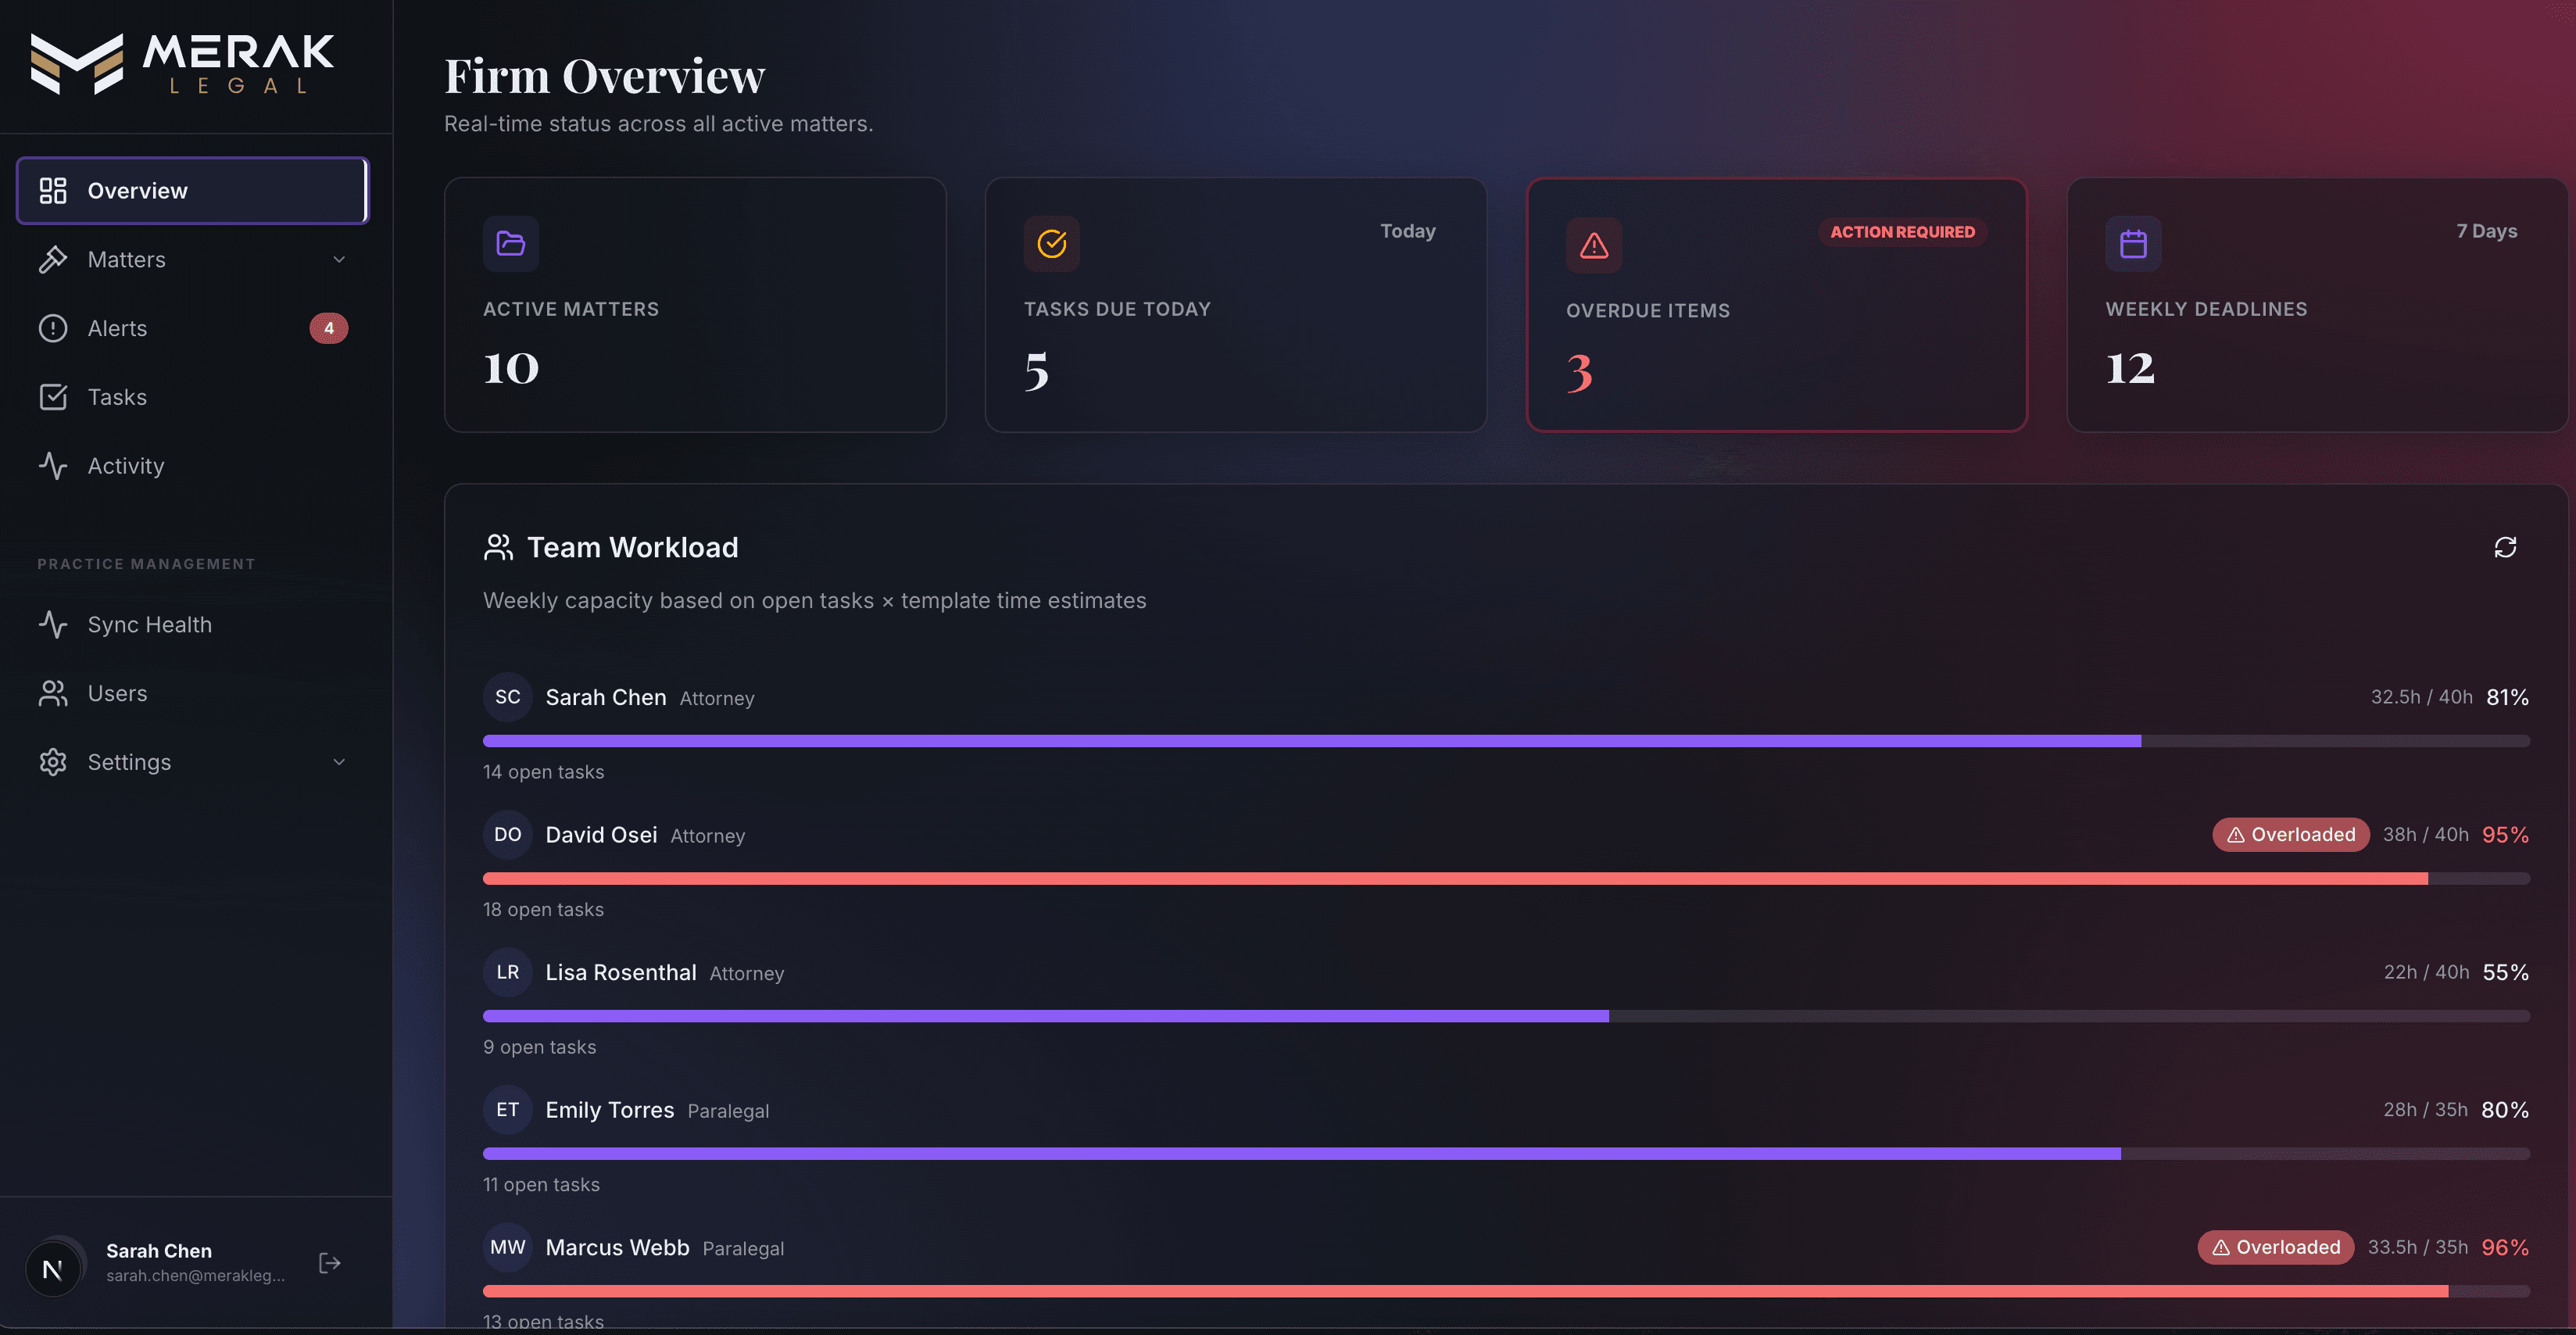Go to the Alerts page
Viewport: 2576px width, 1335px height.
coord(193,328)
